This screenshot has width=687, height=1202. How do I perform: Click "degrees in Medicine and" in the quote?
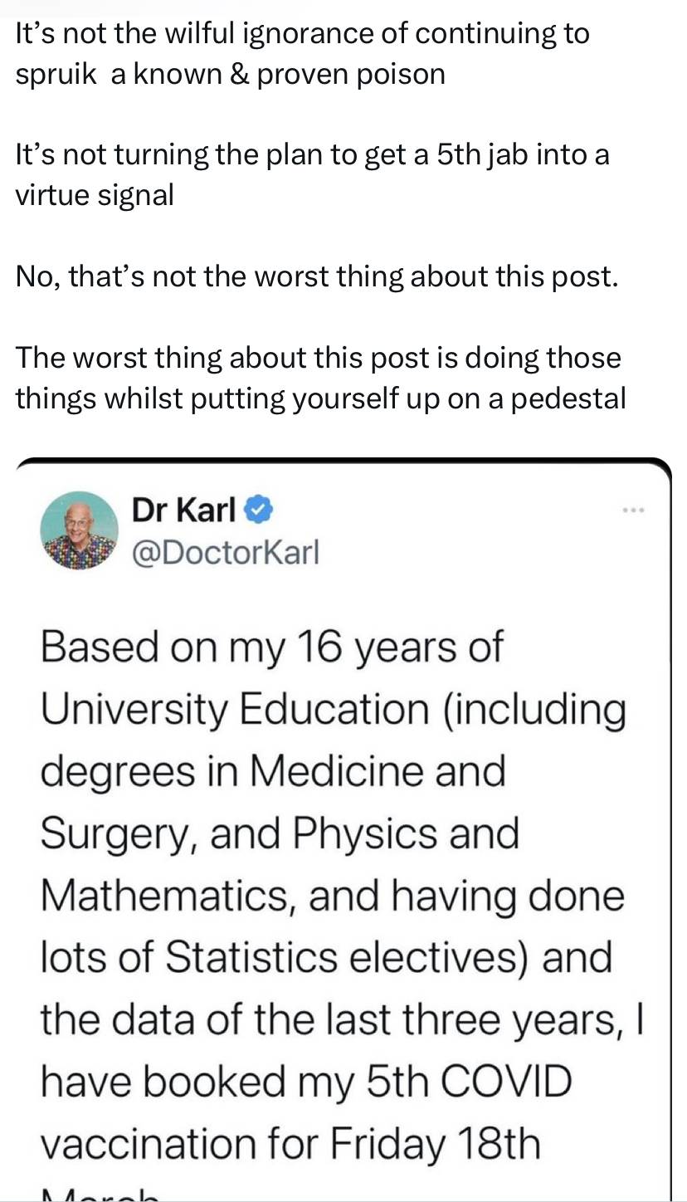pyautogui.click(x=273, y=770)
